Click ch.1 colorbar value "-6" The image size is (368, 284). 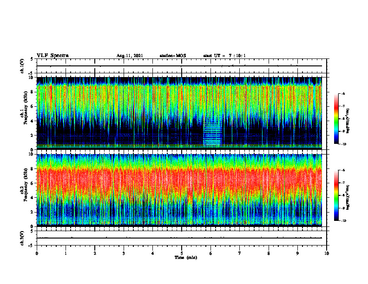342,93
